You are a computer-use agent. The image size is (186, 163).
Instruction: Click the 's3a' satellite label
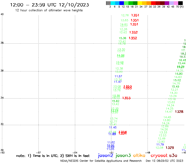click(x=173, y=155)
